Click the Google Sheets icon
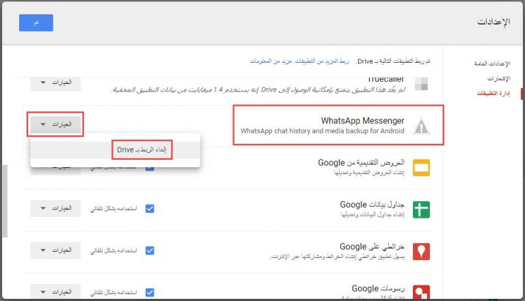The width and height of the screenshot is (525, 301). (x=421, y=210)
